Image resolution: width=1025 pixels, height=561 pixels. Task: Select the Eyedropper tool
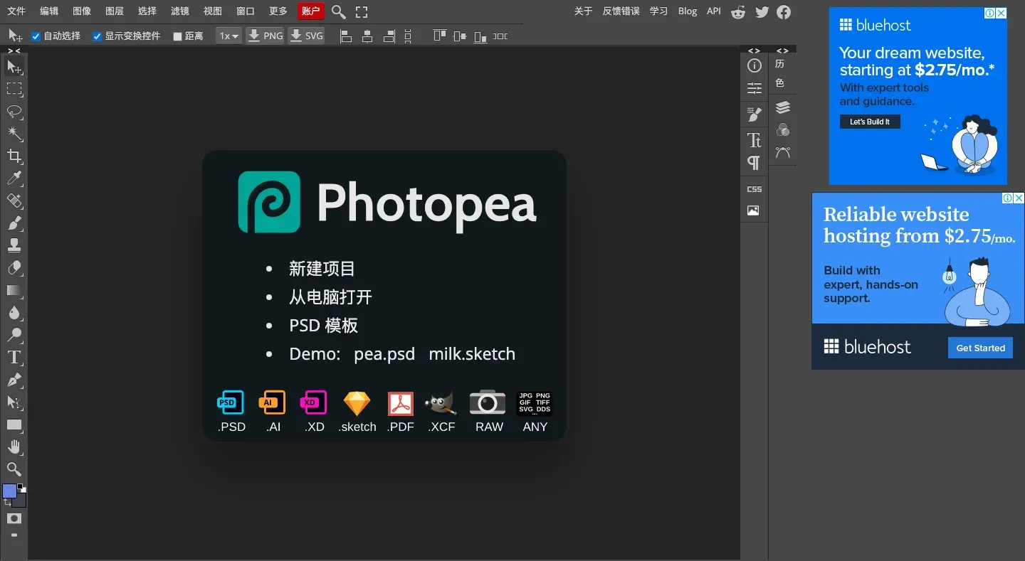(x=14, y=178)
